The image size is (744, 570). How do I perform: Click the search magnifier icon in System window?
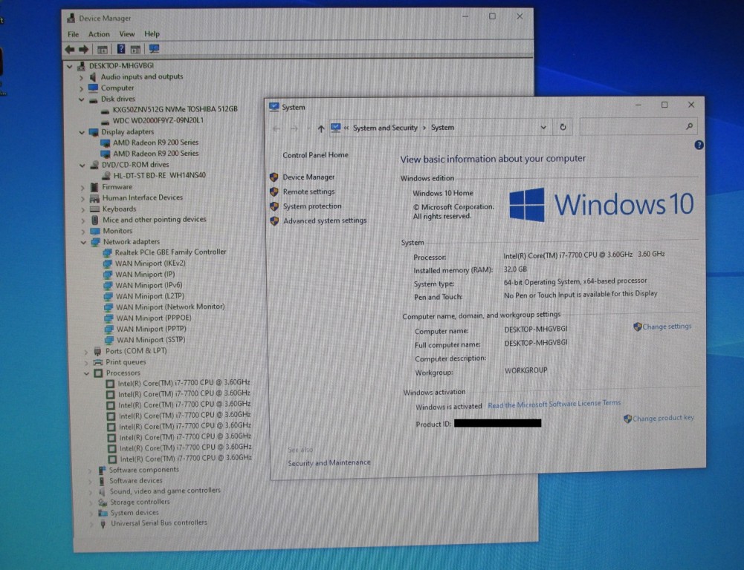coord(689,126)
